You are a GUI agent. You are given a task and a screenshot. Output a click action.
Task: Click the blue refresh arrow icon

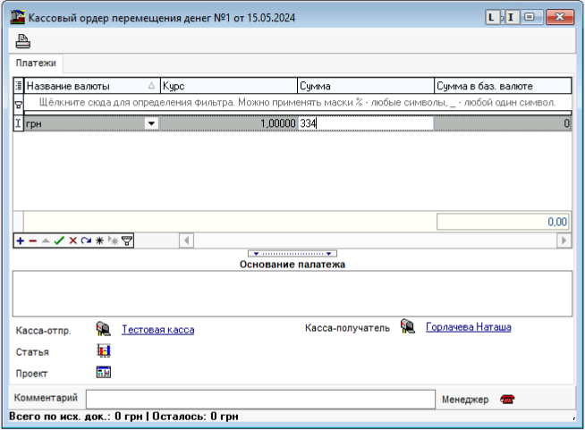click(x=86, y=240)
